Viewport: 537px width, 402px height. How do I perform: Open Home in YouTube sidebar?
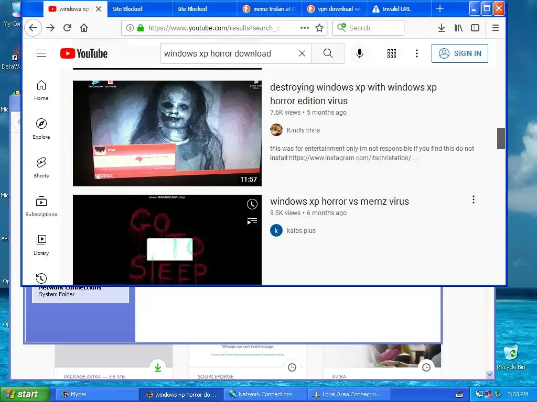(x=41, y=90)
